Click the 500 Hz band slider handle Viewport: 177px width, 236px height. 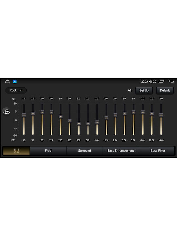click(x=79, y=124)
